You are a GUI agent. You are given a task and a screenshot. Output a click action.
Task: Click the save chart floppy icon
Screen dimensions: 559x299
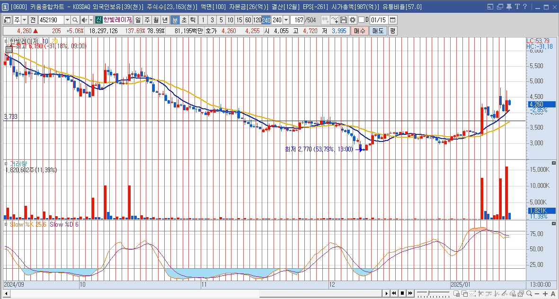pyautogui.click(x=344, y=20)
